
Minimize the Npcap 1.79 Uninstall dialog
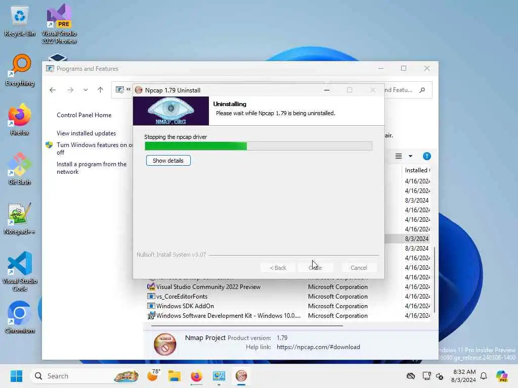(327, 90)
